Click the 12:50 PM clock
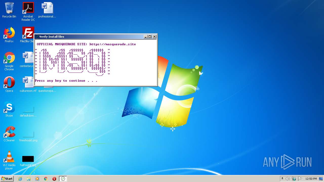The width and height of the screenshot is (324, 182). [x=311, y=179]
